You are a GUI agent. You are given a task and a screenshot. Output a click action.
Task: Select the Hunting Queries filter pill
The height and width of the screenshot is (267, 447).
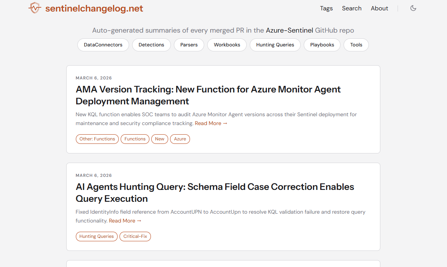[275, 45]
